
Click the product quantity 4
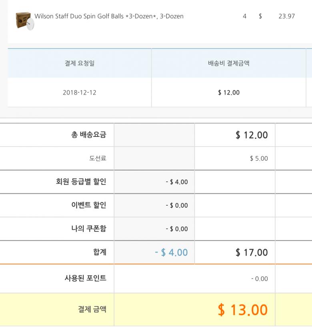[244, 16]
